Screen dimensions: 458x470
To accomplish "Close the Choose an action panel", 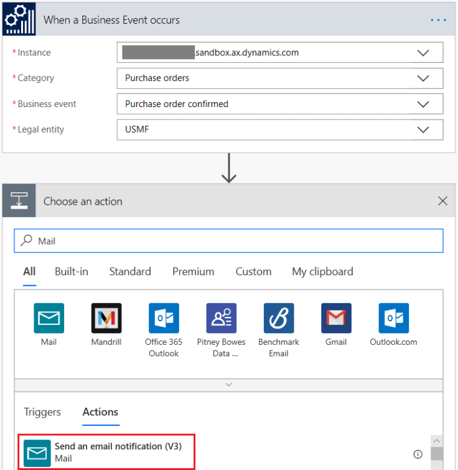I will [442, 201].
